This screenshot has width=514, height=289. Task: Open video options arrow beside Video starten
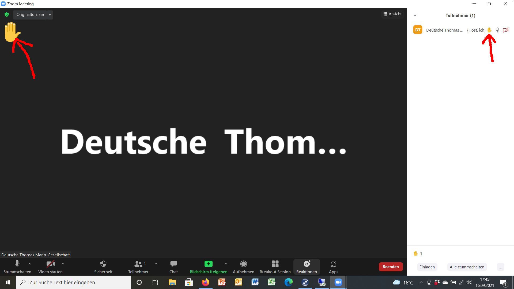point(63,264)
